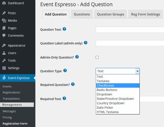This screenshot has height=127, width=164.
Task: Click the Required Text input field
Action: click(152, 99)
